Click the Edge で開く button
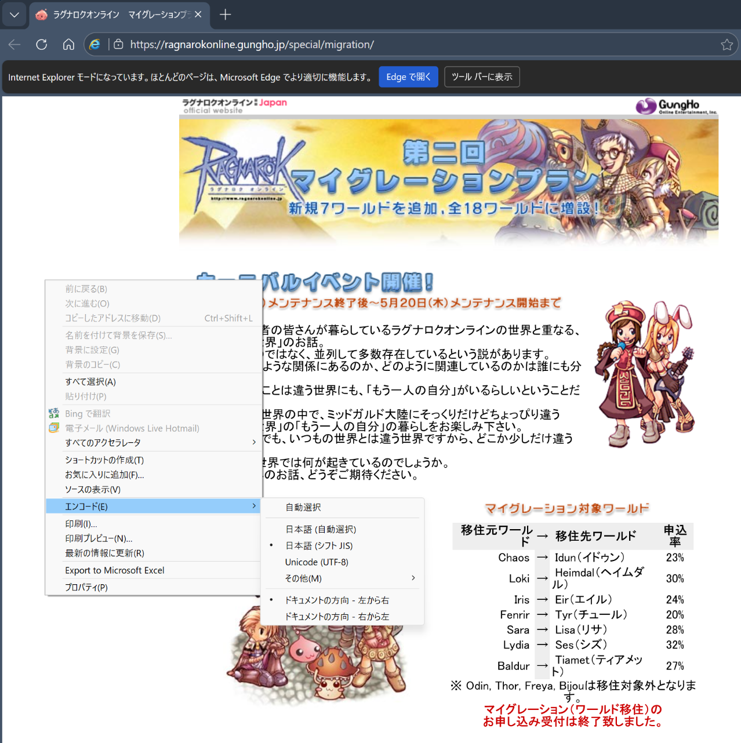This screenshot has width=741, height=743. [x=408, y=77]
